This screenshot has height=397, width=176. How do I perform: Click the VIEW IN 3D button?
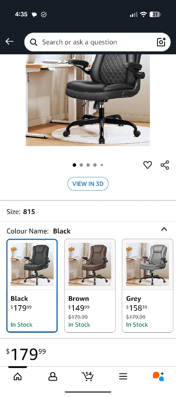(x=88, y=184)
